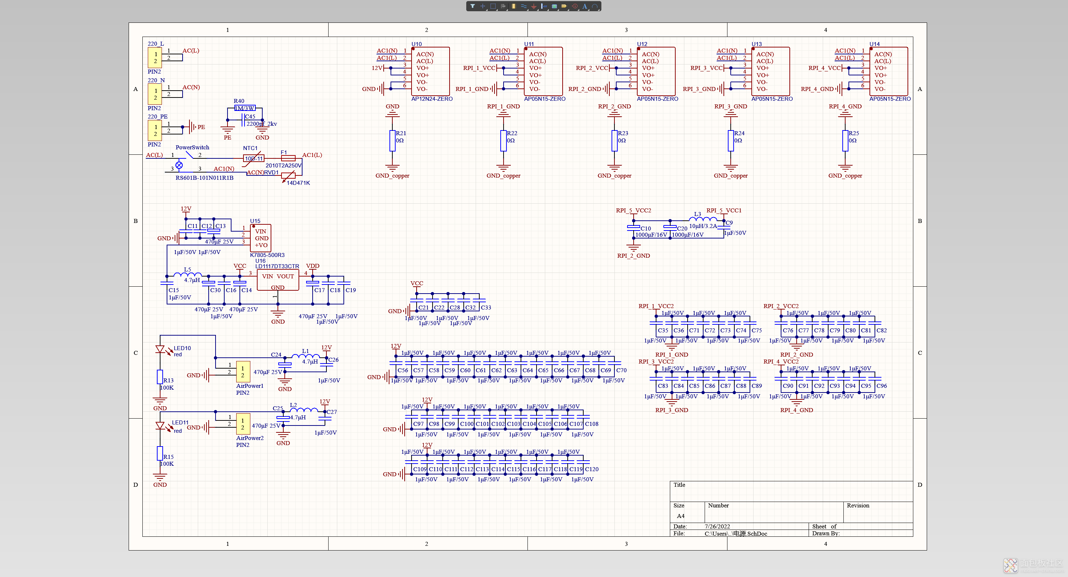Open the Align objects tool
Viewport: 1068px width, 577px height.
pos(503,6)
